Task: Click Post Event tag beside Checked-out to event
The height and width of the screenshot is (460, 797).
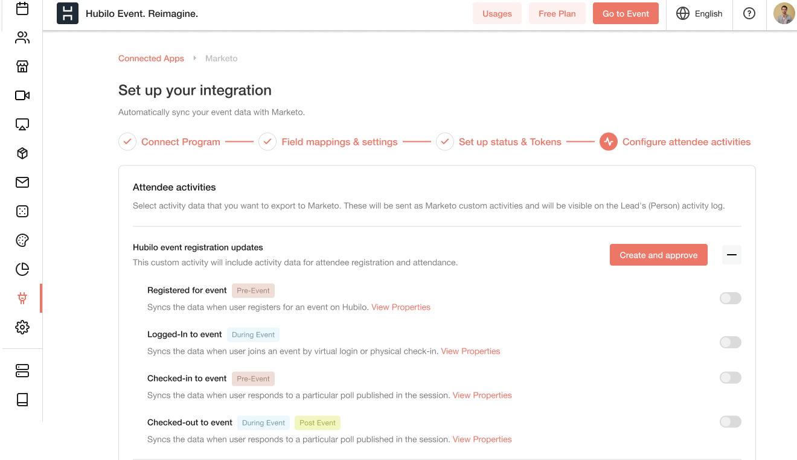Action: coord(318,423)
